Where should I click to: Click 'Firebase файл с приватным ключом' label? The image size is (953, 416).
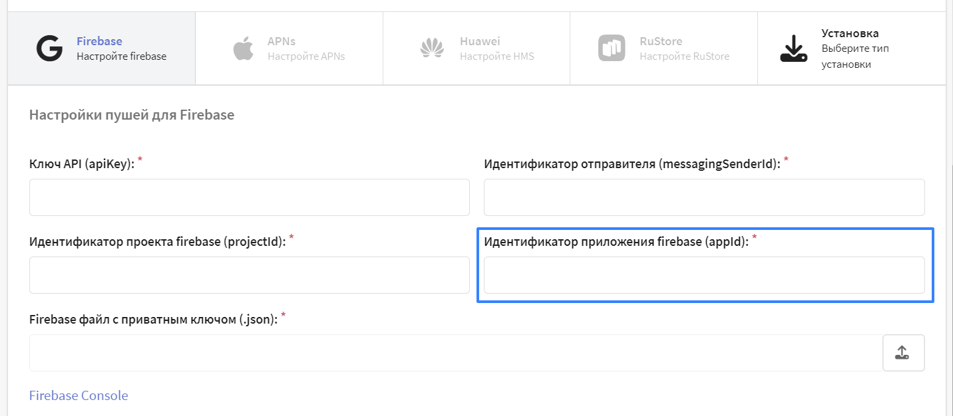click(153, 320)
